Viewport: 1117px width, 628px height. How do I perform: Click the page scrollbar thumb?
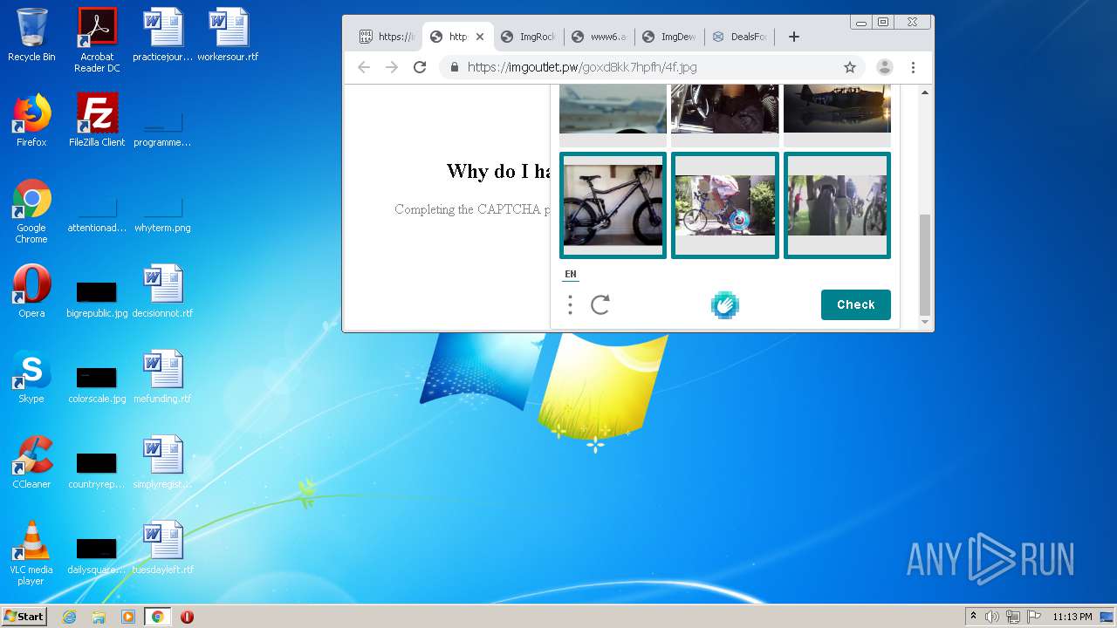(x=925, y=265)
